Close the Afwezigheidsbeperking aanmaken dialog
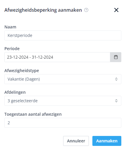 116,10
